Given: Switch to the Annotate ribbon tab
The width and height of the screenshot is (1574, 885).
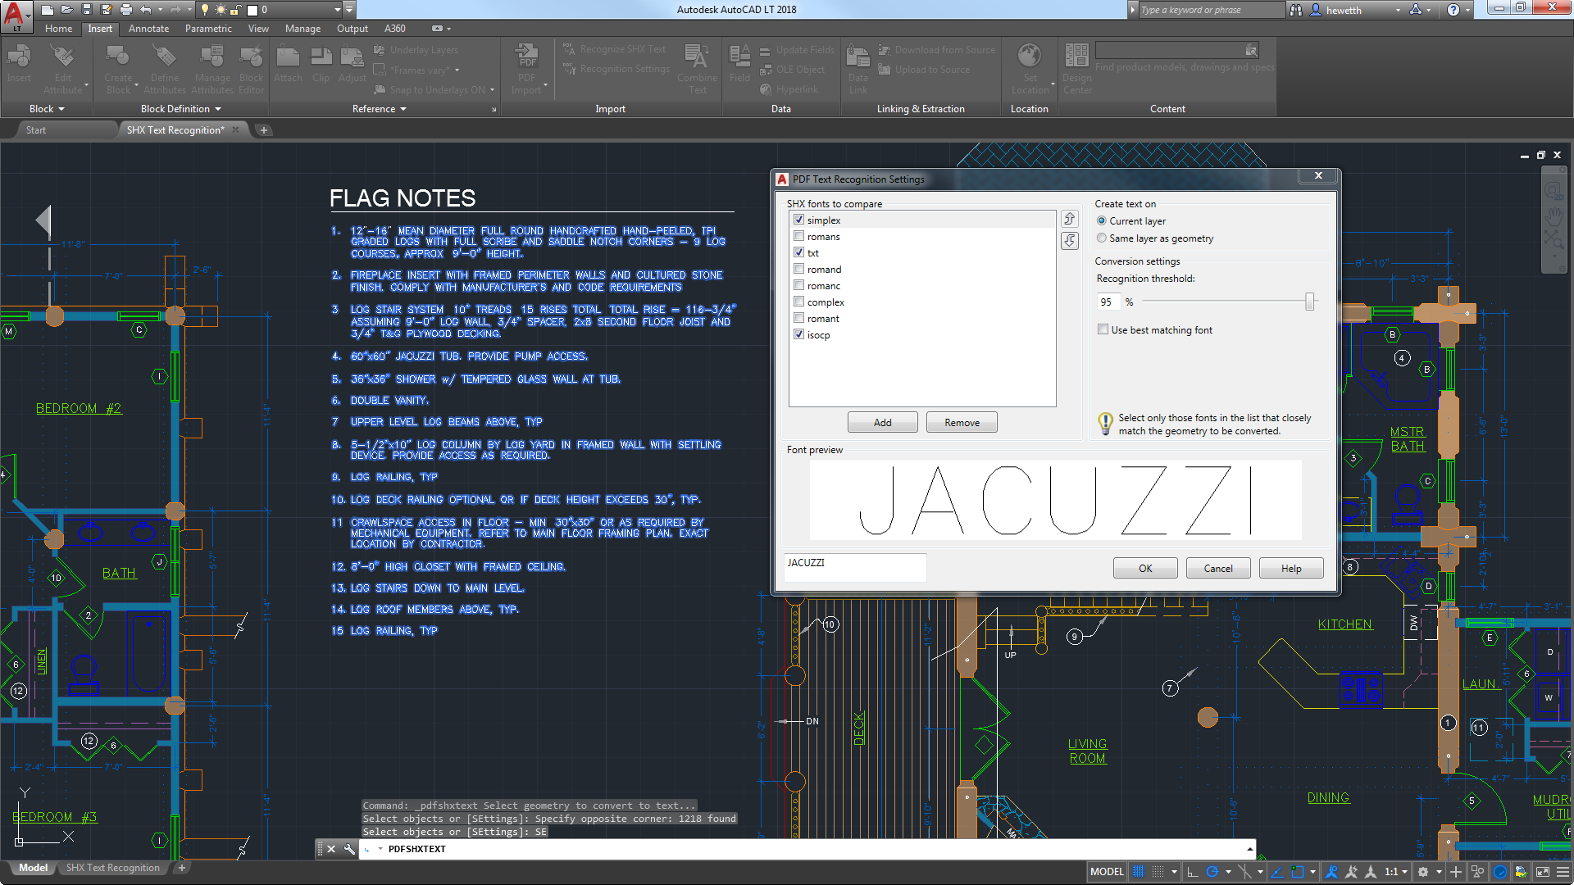Looking at the screenshot, I should tap(148, 28).
